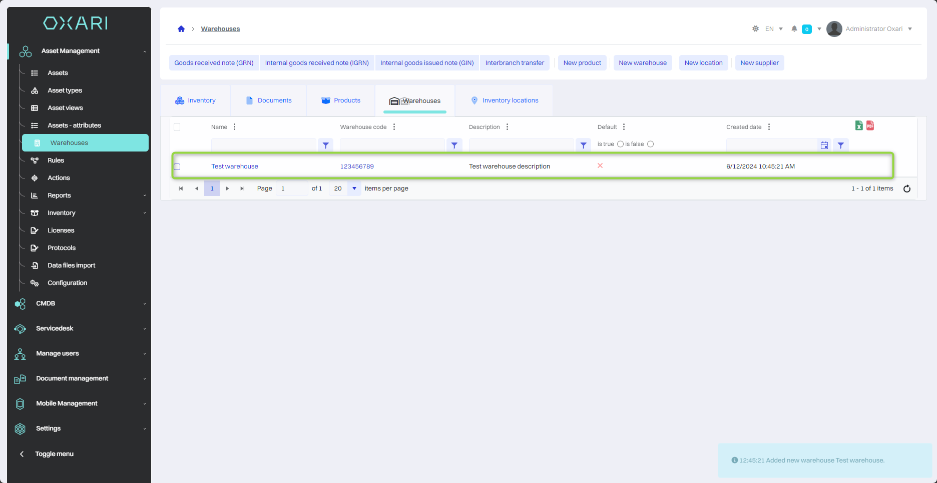Select the 'is false' Default radio button
Viewport: 937px width, 483px height.
point(650,144)
